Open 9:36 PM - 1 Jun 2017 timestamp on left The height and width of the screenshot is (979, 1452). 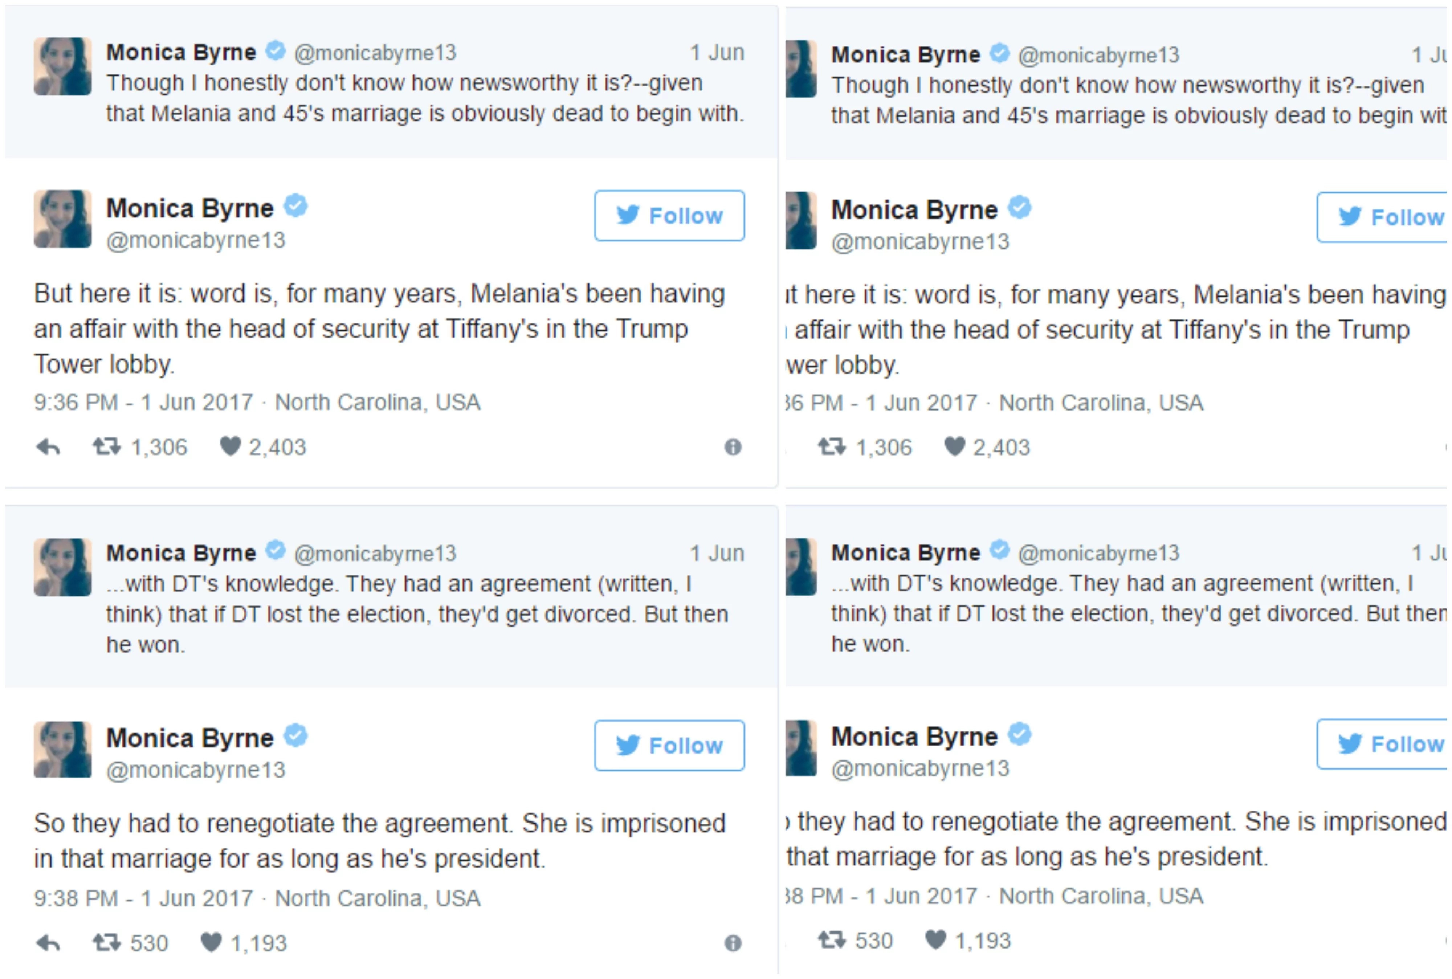144,403
